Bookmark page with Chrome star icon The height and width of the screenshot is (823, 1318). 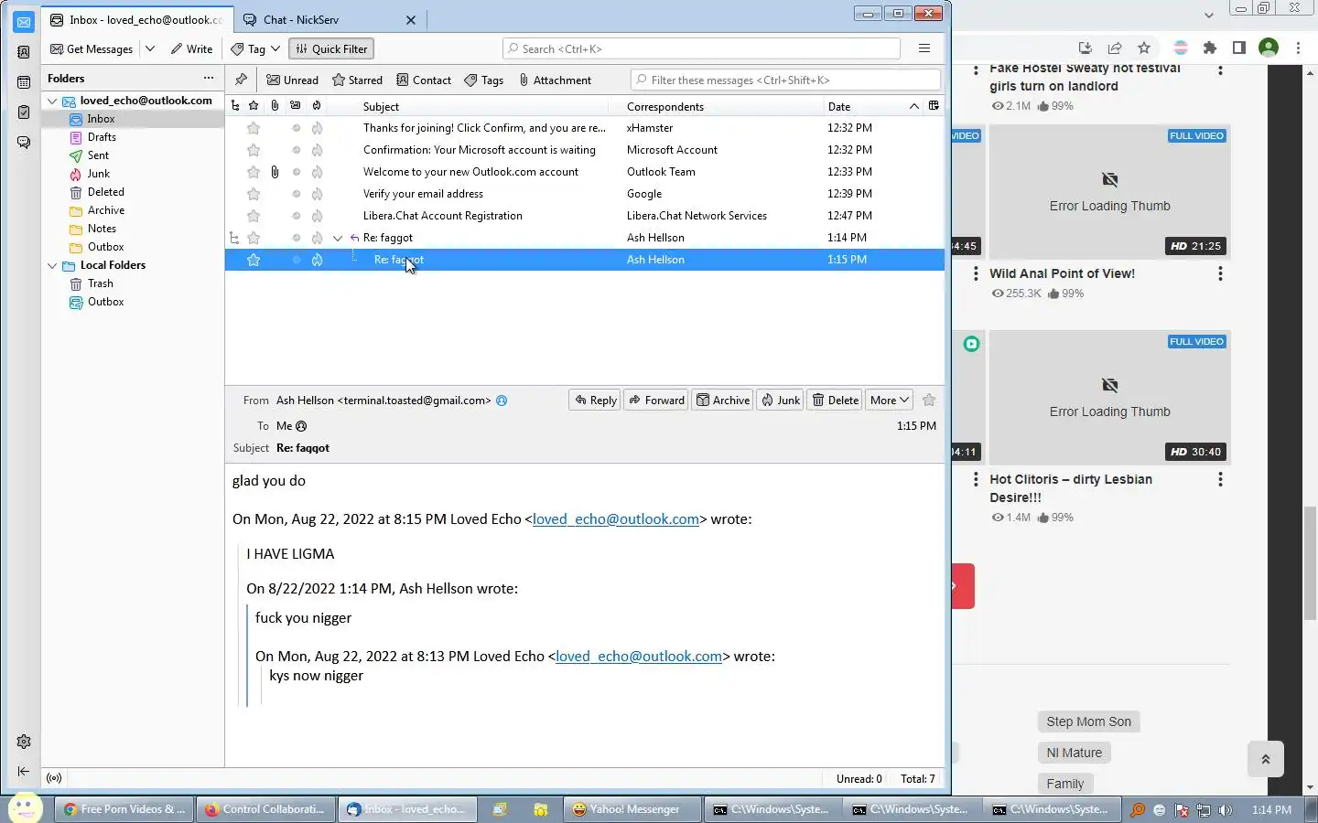pos(1144,48)
